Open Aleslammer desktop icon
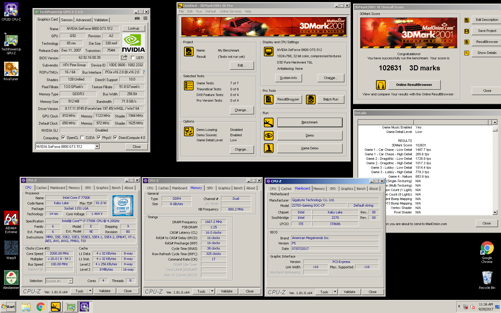Viewport: 501px width, 313px height. point(11,280)
